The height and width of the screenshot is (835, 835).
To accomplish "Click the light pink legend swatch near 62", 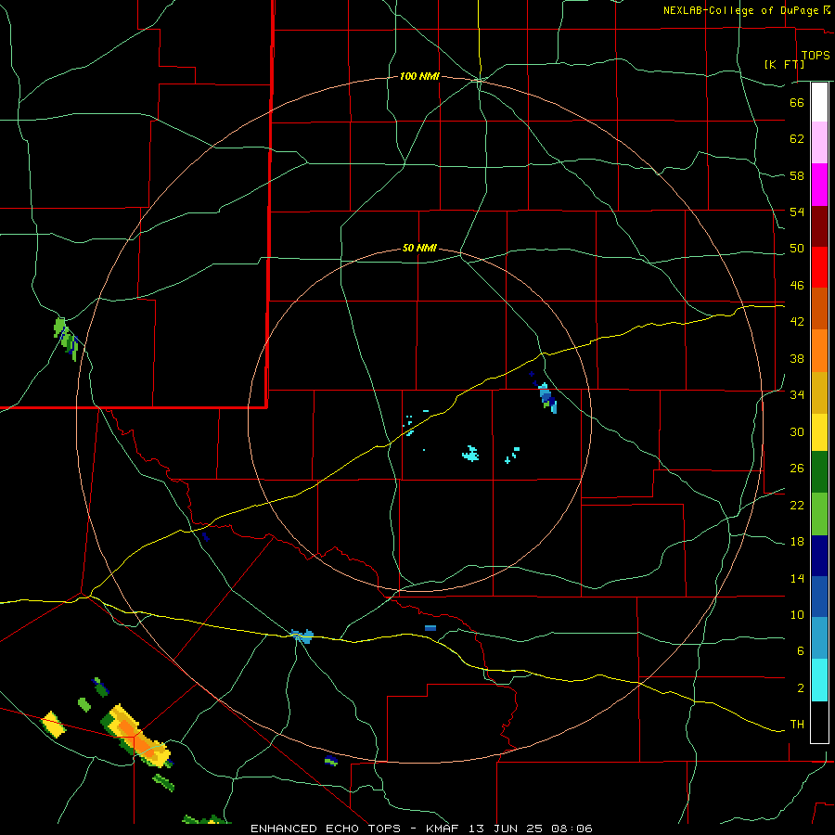I will point(819,143).
